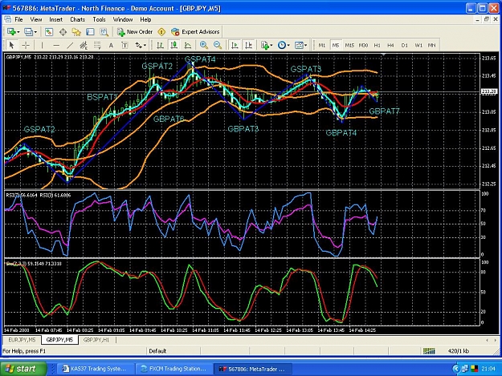Select the cursor arrow tool
Viewport: 502px width, 376px height.
tap(11, 45)
